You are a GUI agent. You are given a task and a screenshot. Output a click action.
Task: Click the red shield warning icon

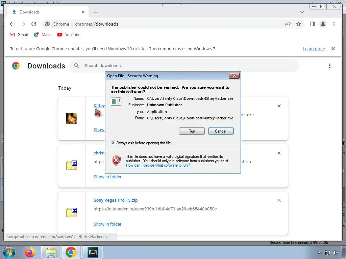(x=116, y=160)
